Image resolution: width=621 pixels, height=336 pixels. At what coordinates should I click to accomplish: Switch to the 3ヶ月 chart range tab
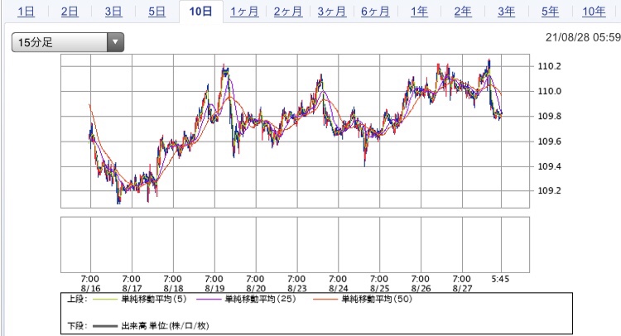tap(332, 11)
